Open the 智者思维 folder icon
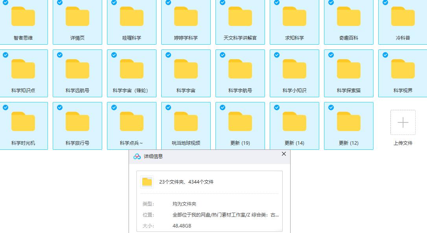Screen dimensions: 427x233 coord(23,16)
